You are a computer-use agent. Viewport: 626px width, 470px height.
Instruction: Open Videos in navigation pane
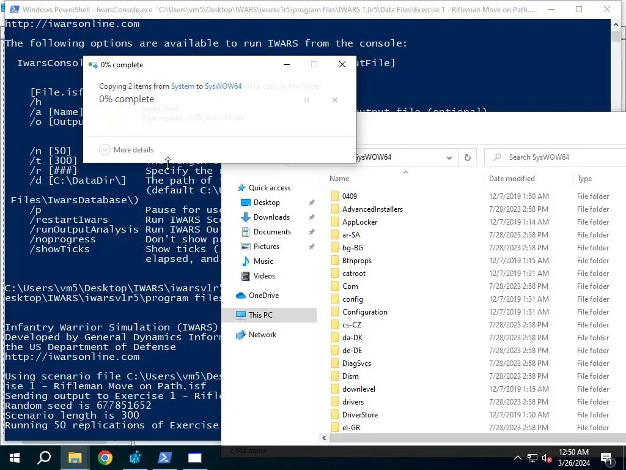[x=258, y=276]
